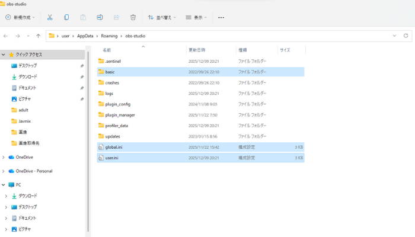
Task: Click the Copy icon in toolbar
Action: point(66,17)
